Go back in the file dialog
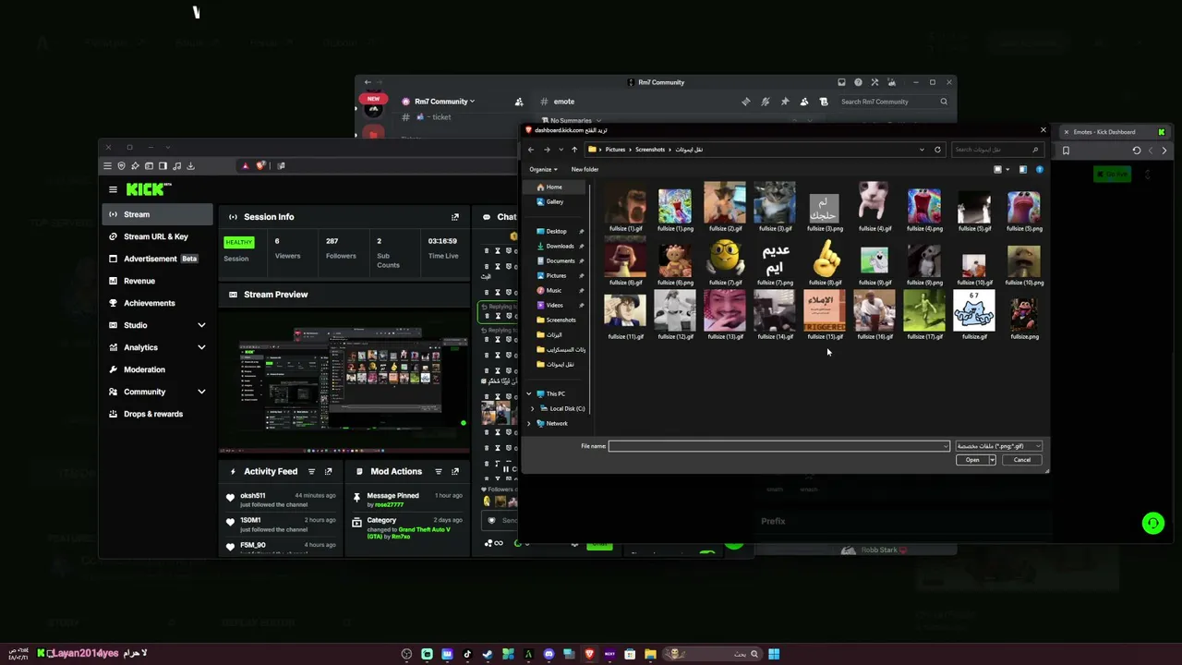 tap(530, 150)
